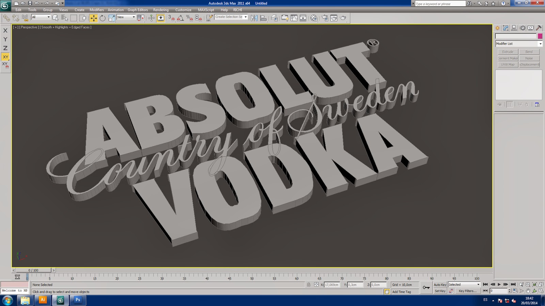Click the Maximize Viewport Toggle icon
The image size is (545, 306).
point(541,291)
